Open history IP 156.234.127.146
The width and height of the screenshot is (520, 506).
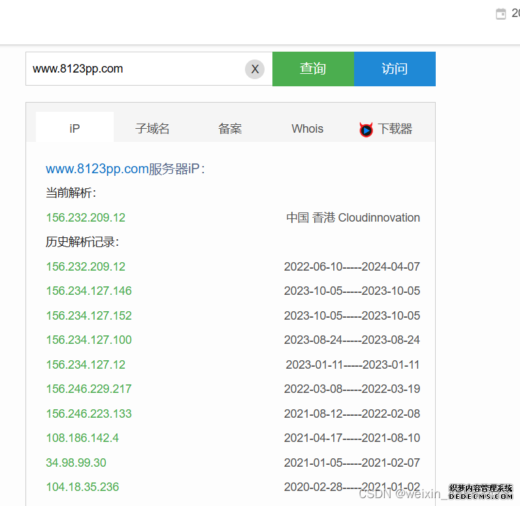click(89, 291)
